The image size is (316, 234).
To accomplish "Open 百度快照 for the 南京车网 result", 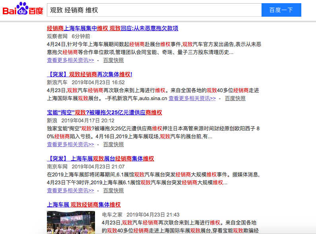I will coord(113,191).
